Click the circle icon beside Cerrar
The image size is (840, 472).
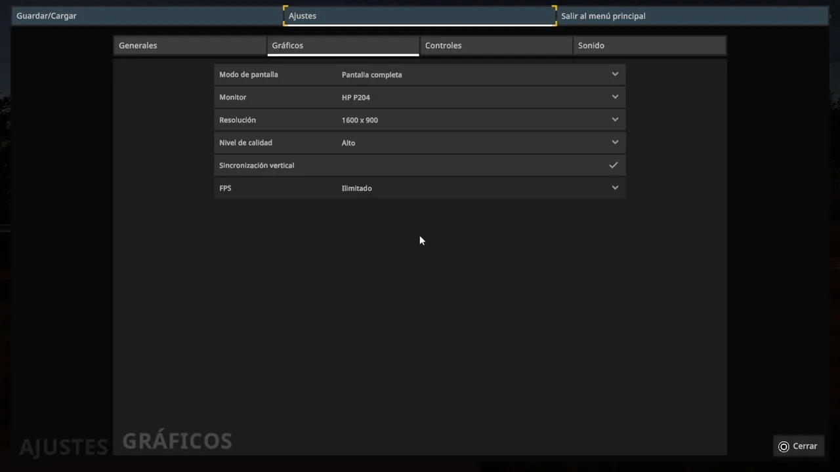[784, 446]
